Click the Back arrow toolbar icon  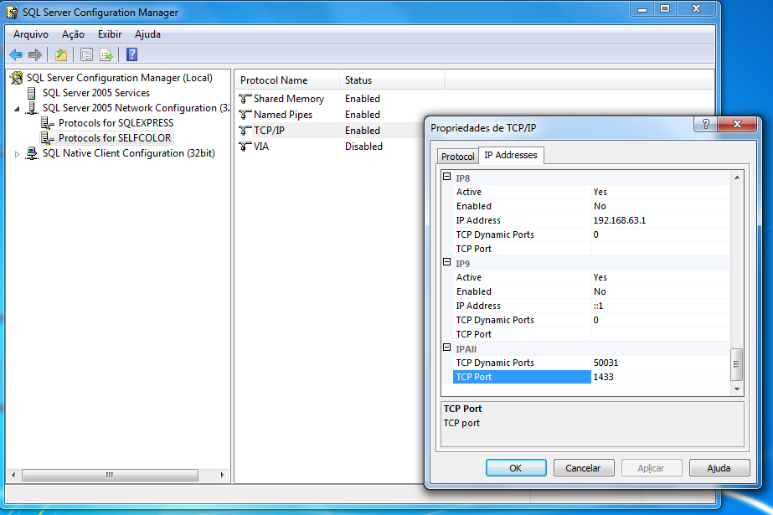click(x=16, y=54)
